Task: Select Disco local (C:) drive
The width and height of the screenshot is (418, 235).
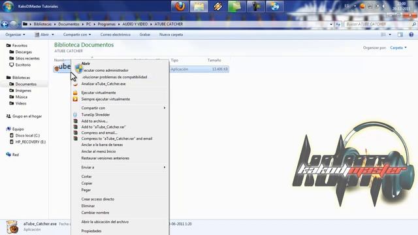Action: tap(27, 135)
